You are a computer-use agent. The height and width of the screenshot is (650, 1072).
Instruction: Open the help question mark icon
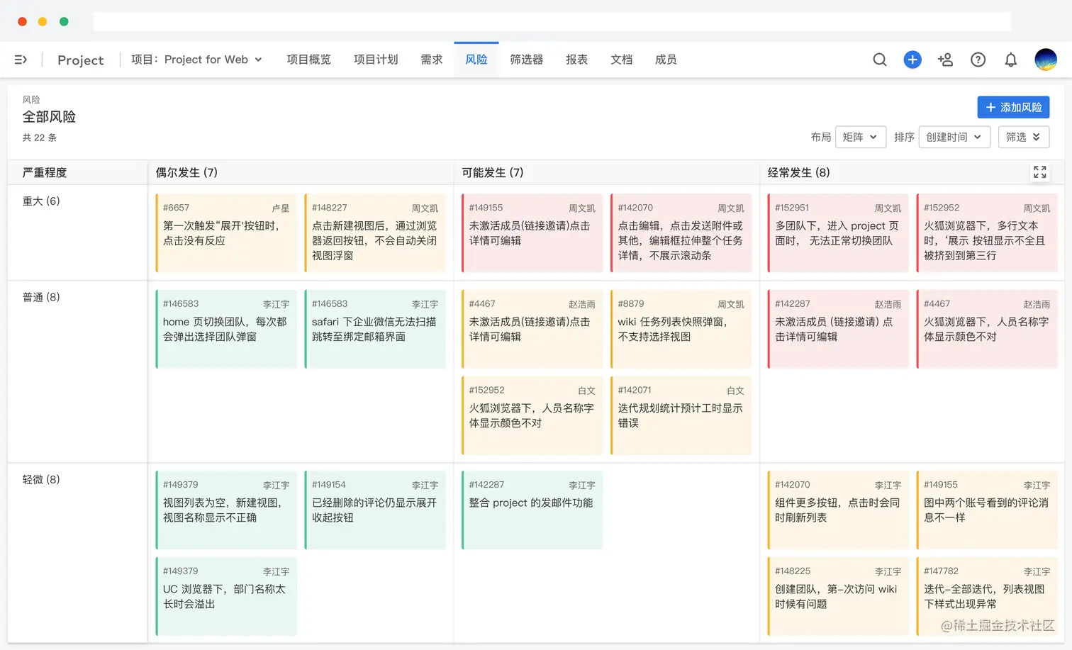[978, 60]
